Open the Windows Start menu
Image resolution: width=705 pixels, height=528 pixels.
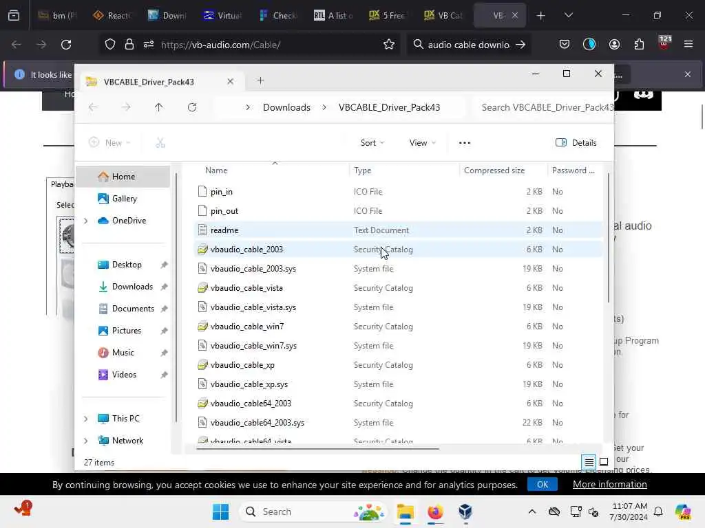[x=220, y=511]
